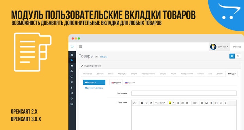
Task: Open the Design monitor sidebar icon
Action: point(72,77)
